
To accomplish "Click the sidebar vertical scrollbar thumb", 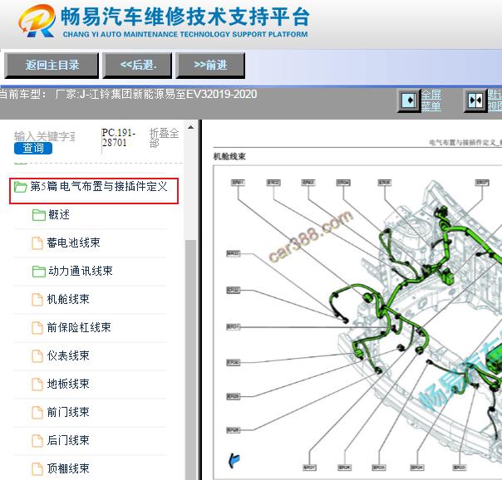I will pos(191,358).
